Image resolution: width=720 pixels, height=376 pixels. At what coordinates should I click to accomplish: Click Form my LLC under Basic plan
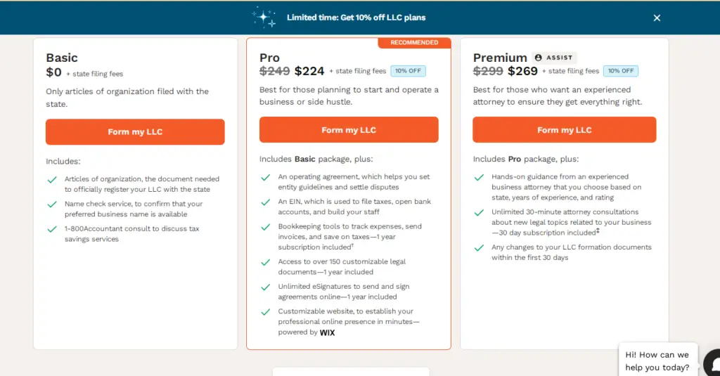pos(135,131)
